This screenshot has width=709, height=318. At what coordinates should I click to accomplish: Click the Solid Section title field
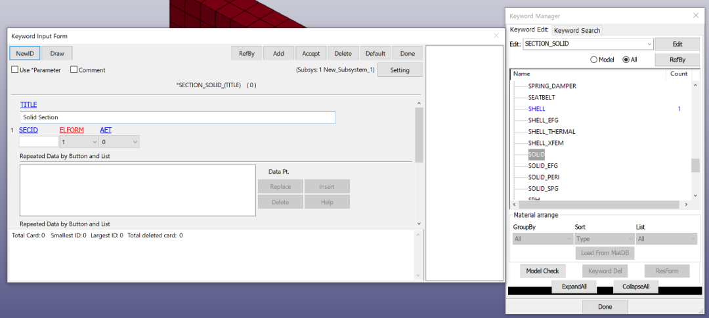pos(177,117)
